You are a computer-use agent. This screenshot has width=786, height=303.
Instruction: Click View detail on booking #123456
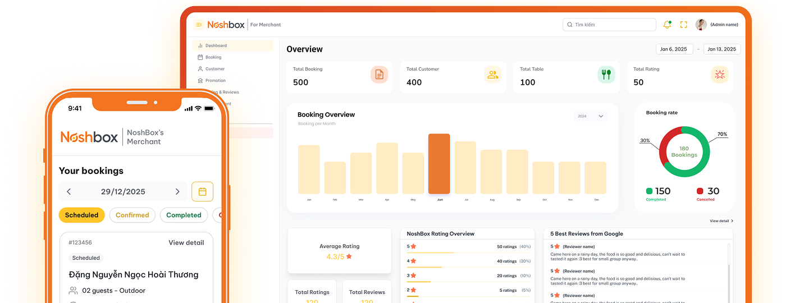coord(186,243)
